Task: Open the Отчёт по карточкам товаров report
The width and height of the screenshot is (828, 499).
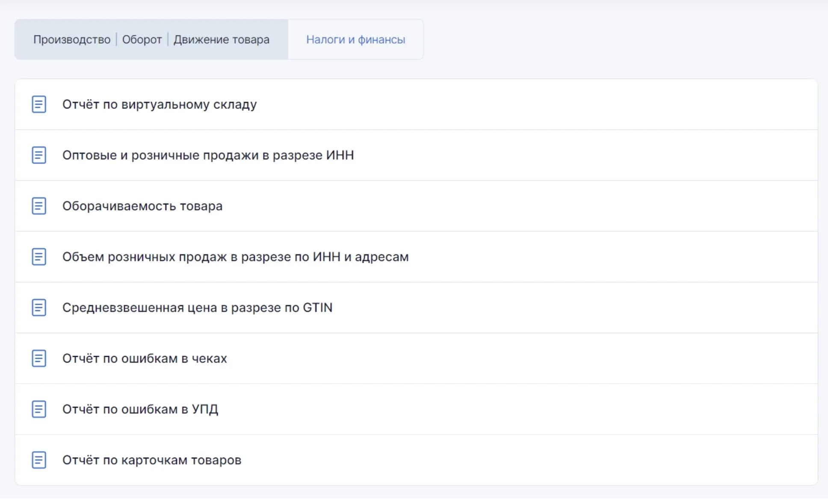Action: point(152,460)
